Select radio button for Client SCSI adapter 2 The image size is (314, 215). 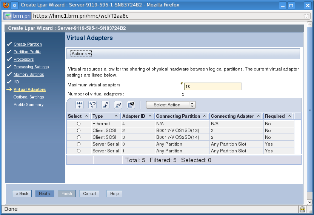pos(79,131)
